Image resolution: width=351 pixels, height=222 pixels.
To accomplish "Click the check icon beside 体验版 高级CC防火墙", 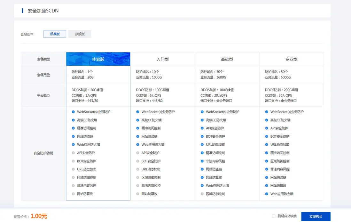I will pyautogui.click(x=73, y=120).
